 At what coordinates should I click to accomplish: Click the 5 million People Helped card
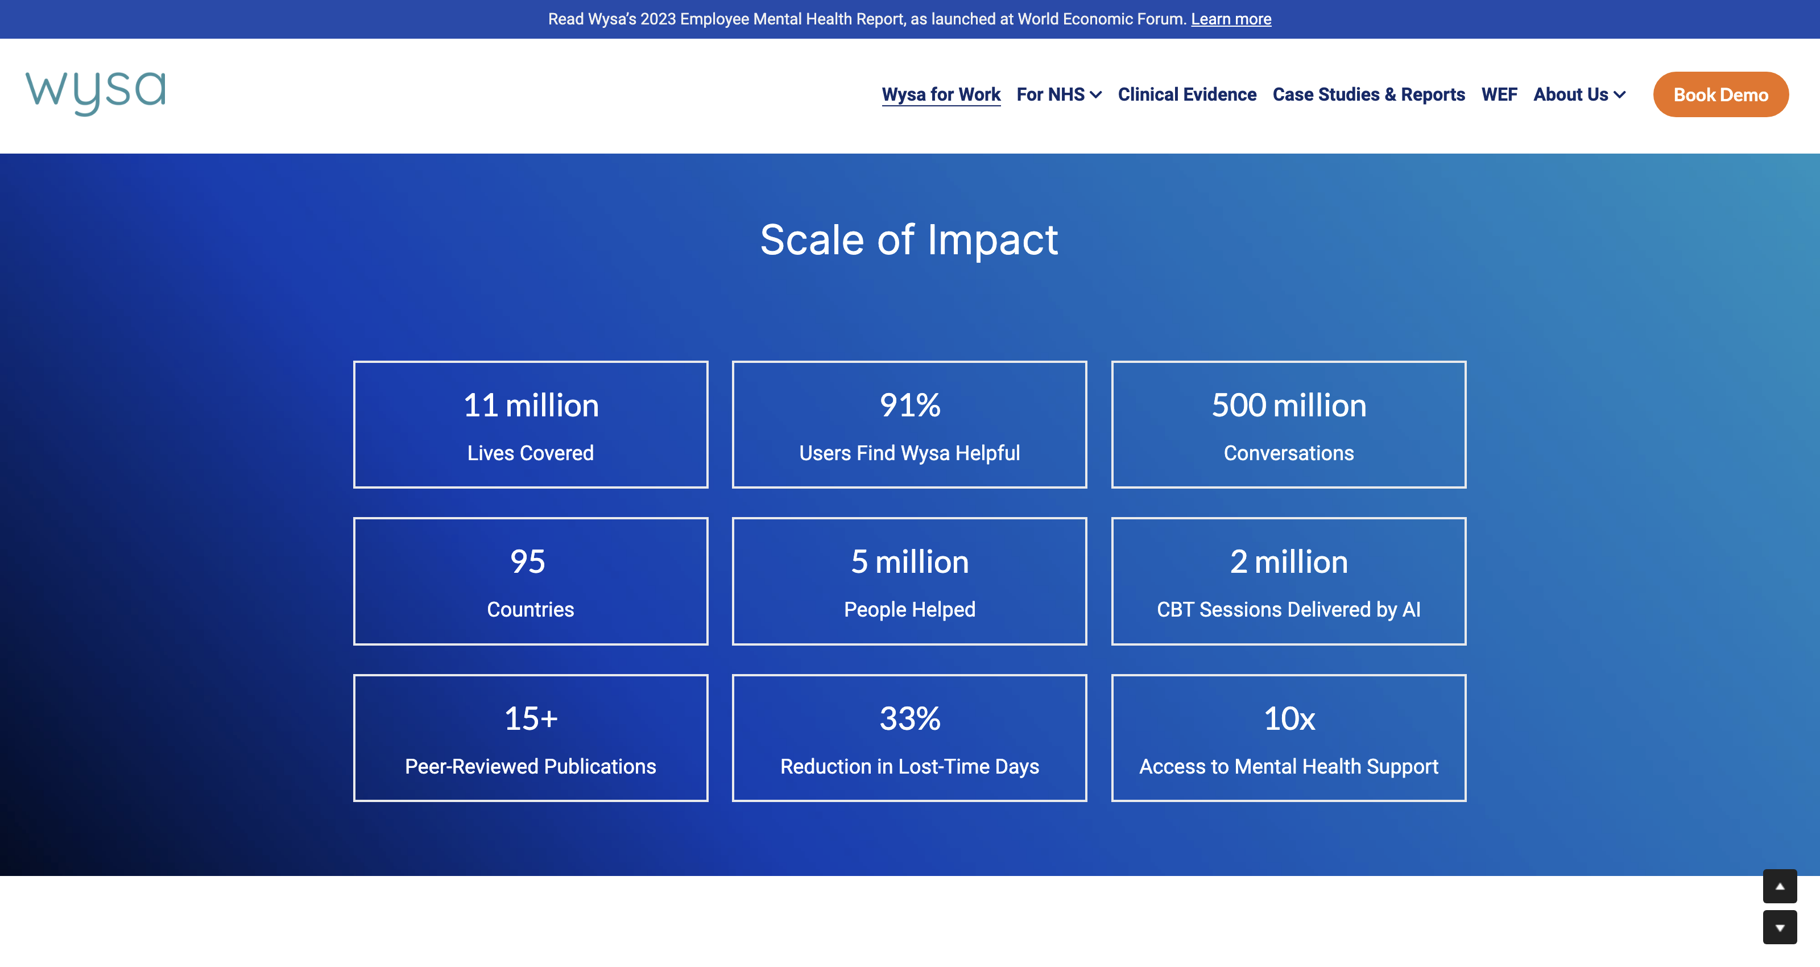[x=909, y=581]
